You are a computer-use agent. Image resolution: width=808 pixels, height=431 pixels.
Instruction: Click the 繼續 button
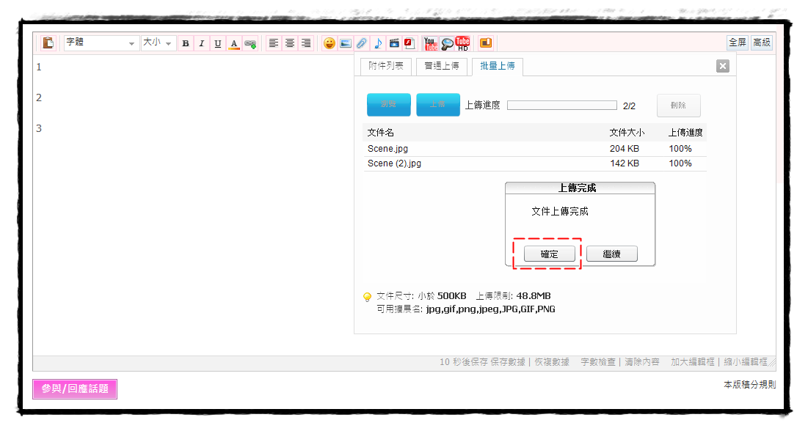611,254
